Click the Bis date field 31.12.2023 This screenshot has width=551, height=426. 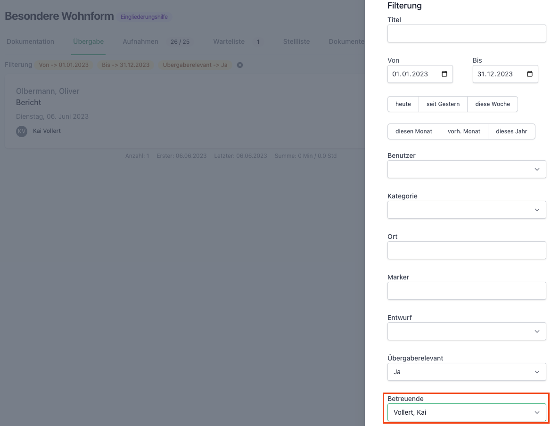(505, 74)
